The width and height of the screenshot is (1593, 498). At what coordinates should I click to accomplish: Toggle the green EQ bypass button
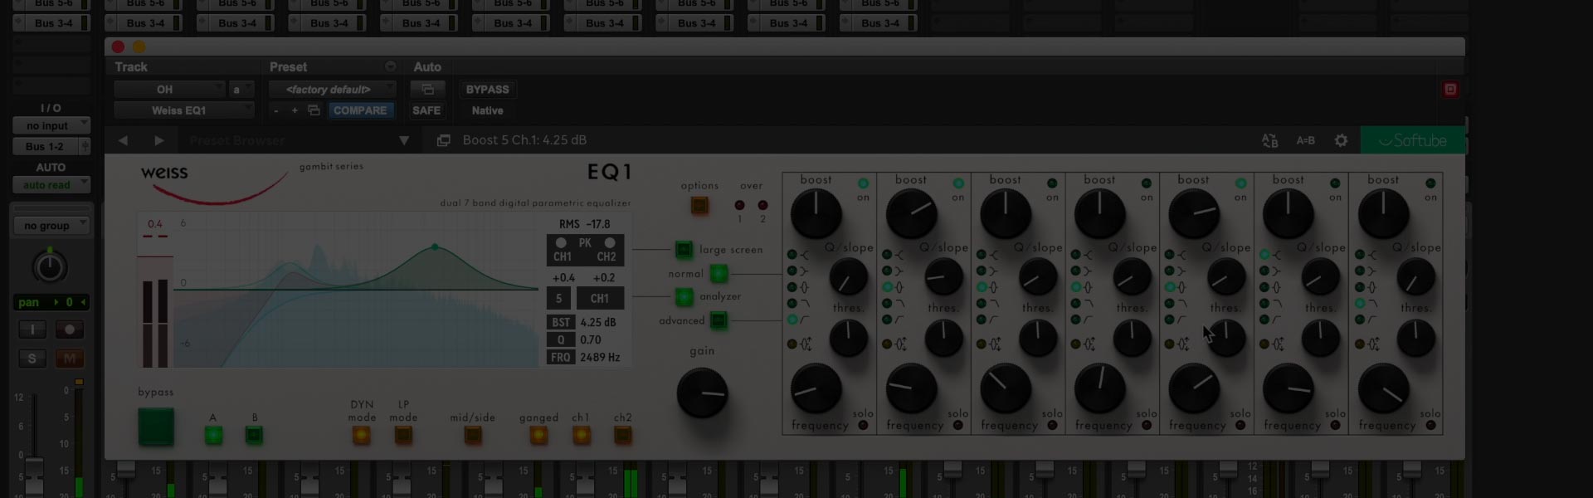pos(156,427)
